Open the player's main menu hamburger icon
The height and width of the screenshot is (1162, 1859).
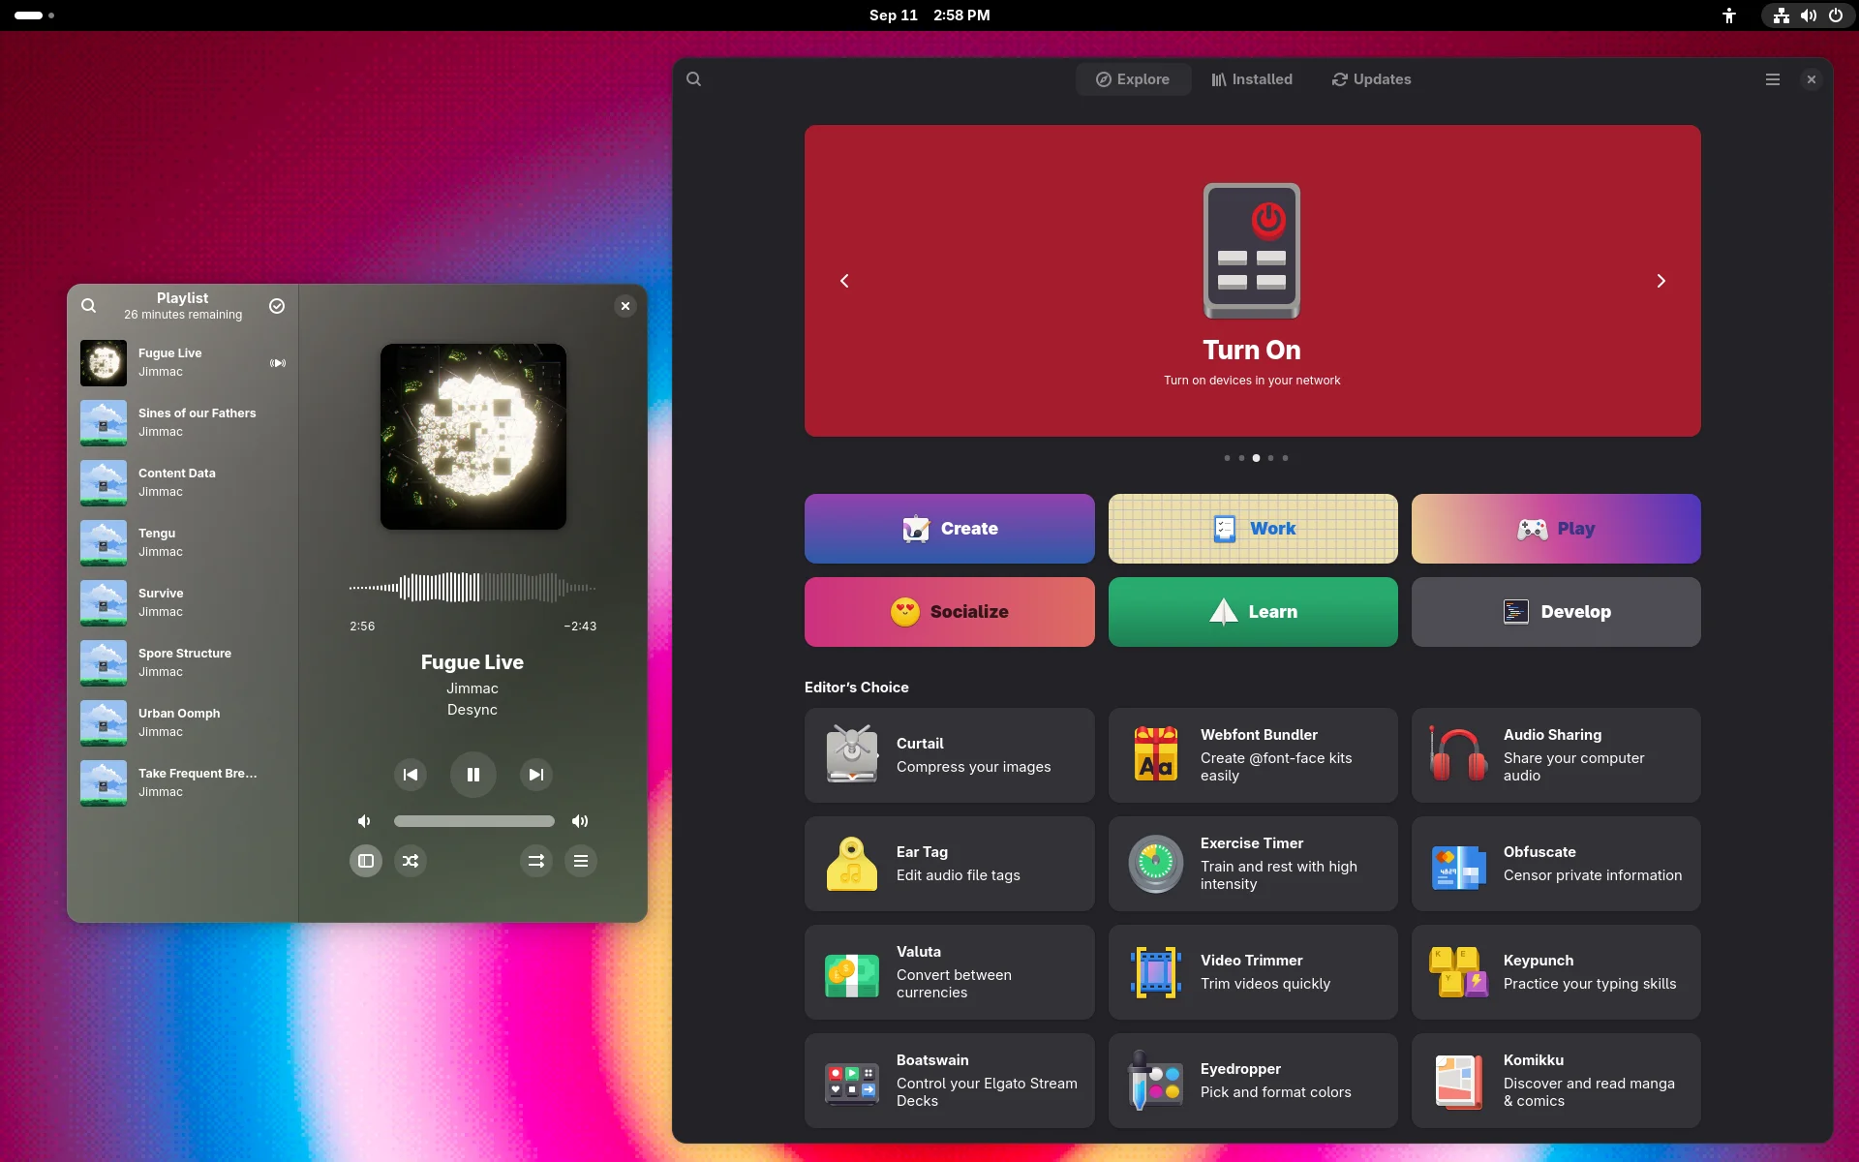click(x=580, y=861)
